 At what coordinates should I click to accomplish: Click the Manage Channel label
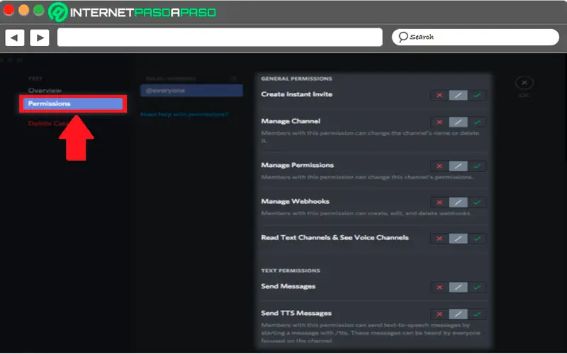(291, 121)
